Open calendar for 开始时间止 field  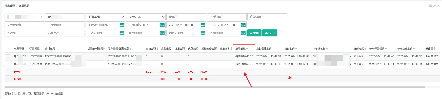(x=162, y=33)
